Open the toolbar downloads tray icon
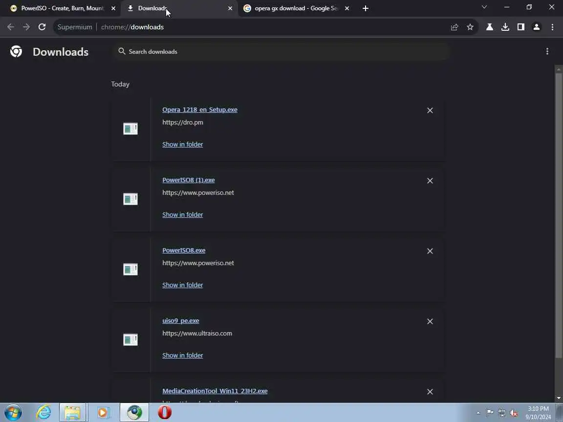 click(x=505, y=27)
